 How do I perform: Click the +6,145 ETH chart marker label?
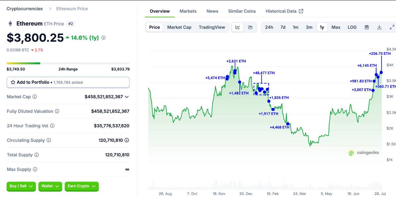click(367, 65)
